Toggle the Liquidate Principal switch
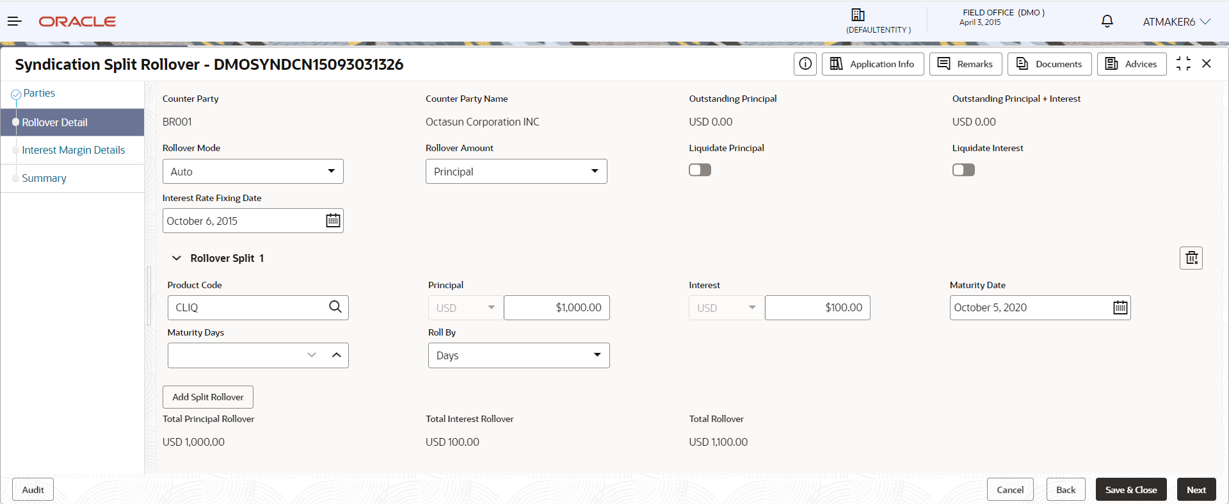 [700, 170]
